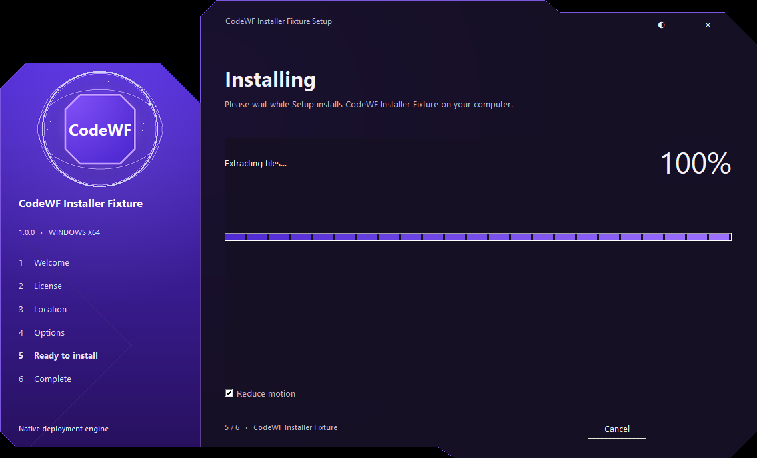This screenshot has height=458, width=757.
Task: Click the 5 / 6 step counter
Action: [232, 427]
